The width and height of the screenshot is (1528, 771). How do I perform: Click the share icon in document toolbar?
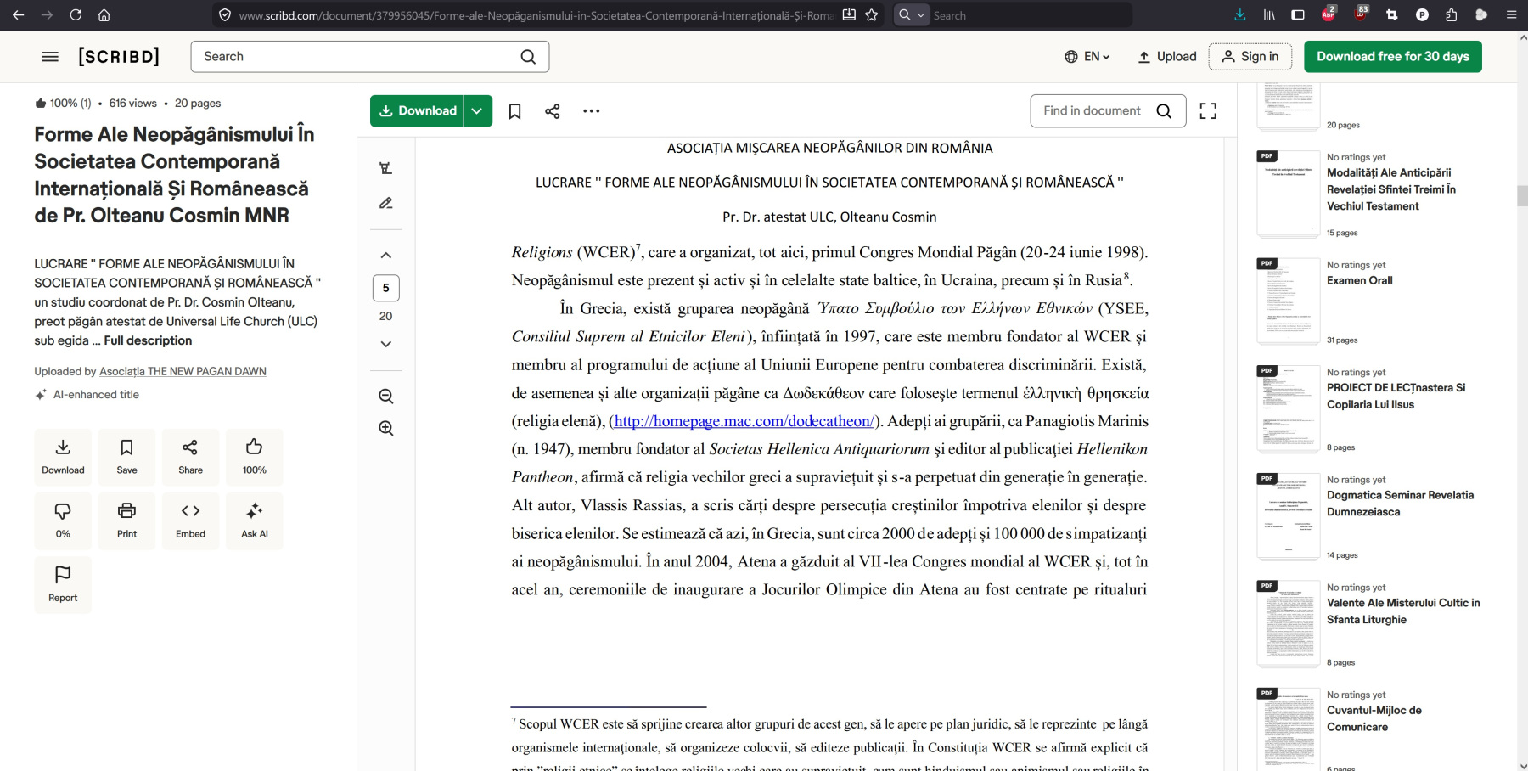553,111
